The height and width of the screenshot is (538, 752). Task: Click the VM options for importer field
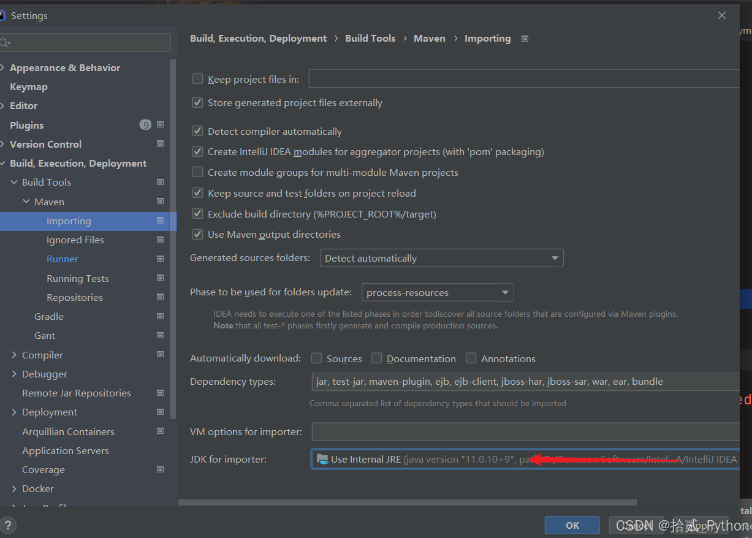tap(525, 431)
